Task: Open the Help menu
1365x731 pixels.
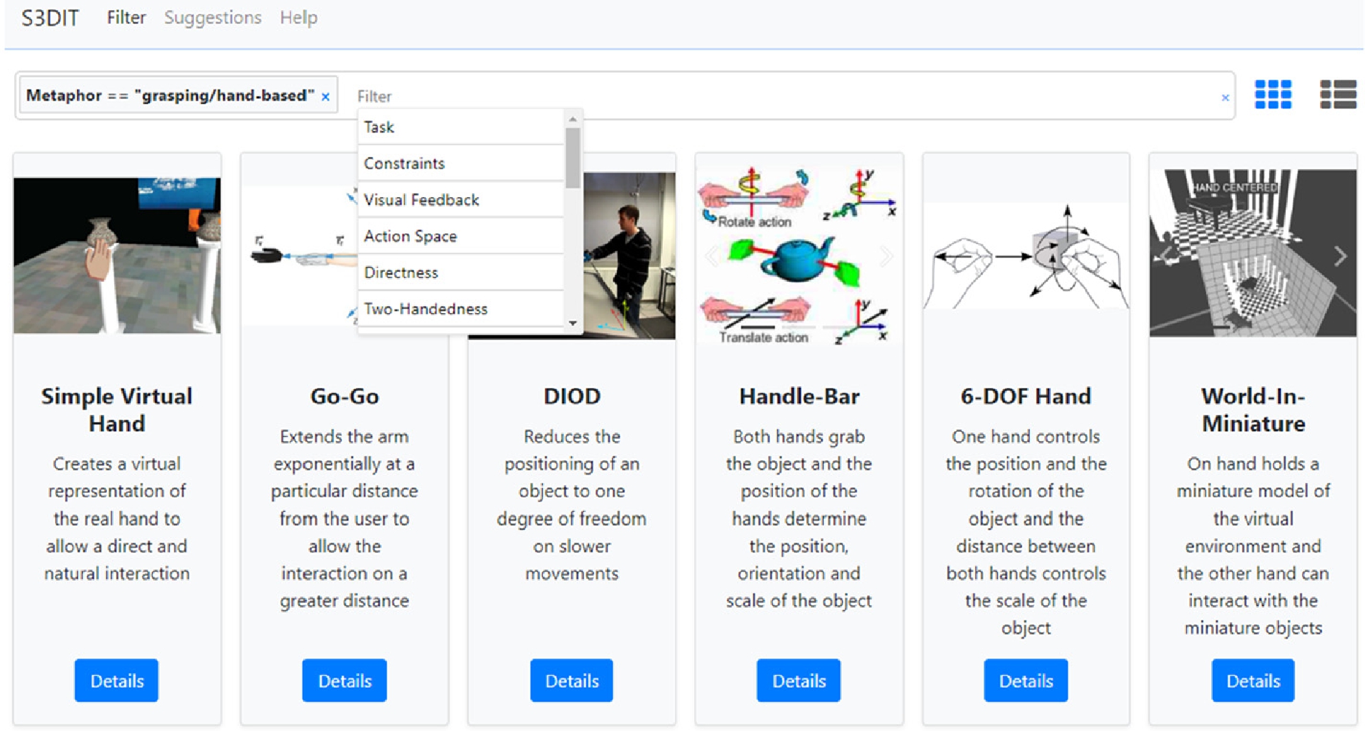Action: coord(297,18)
